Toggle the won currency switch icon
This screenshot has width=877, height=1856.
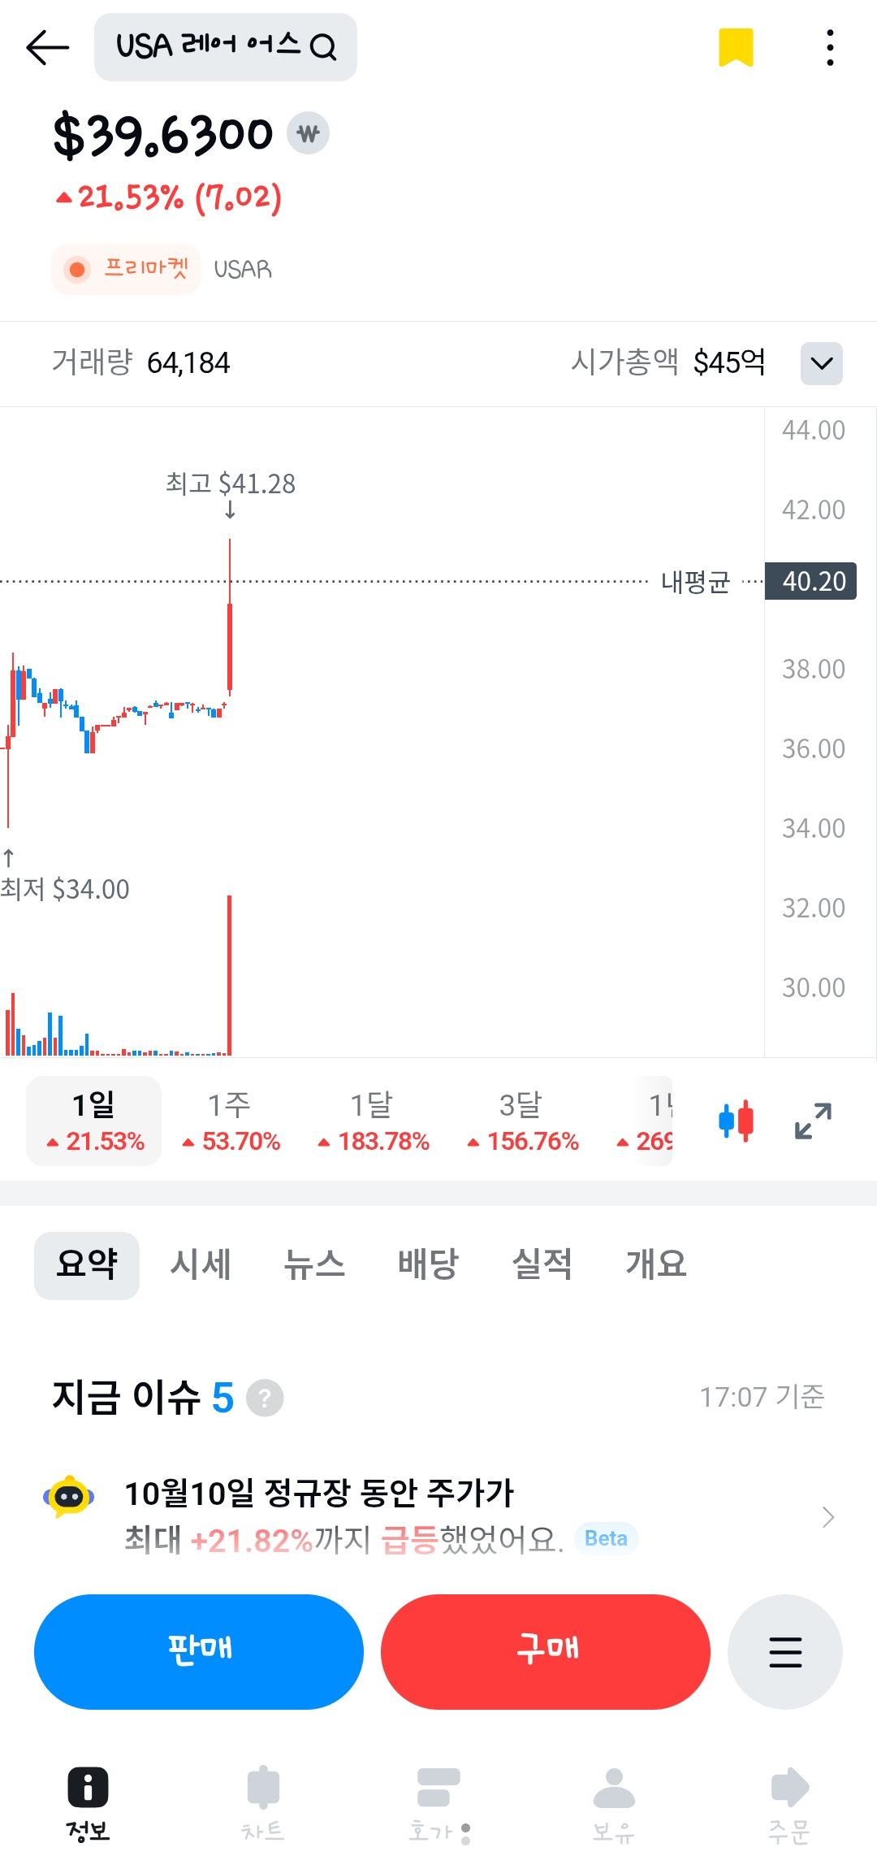pyautogui.click(x=308, y=133)
